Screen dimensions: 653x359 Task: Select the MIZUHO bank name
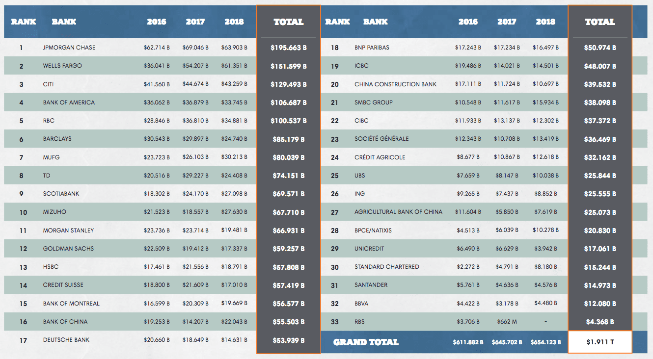pyautogui.click(x=54, y=212)
